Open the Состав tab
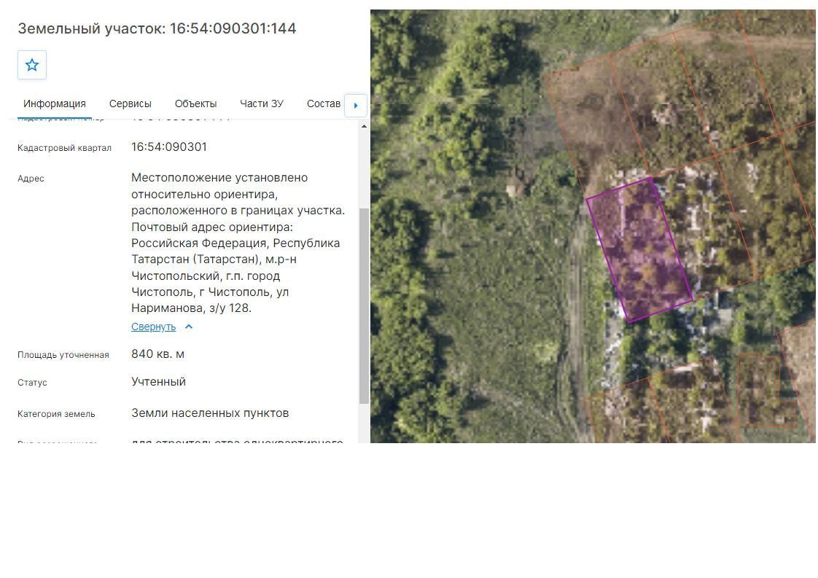Image resolution: width=818 pixels, height=578 pixels. 324,104
